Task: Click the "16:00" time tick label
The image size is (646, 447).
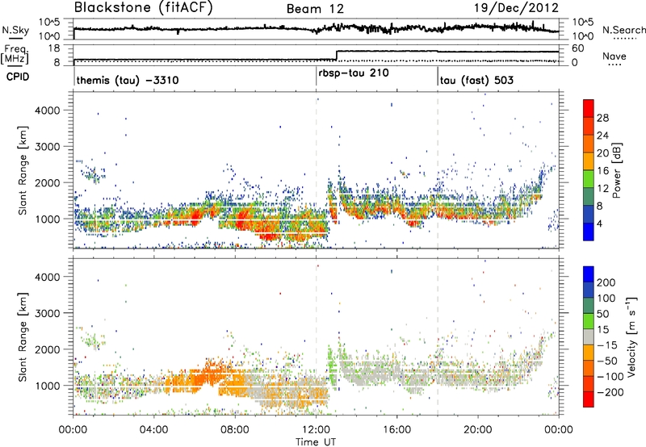Action: click(x=396, y=430)
